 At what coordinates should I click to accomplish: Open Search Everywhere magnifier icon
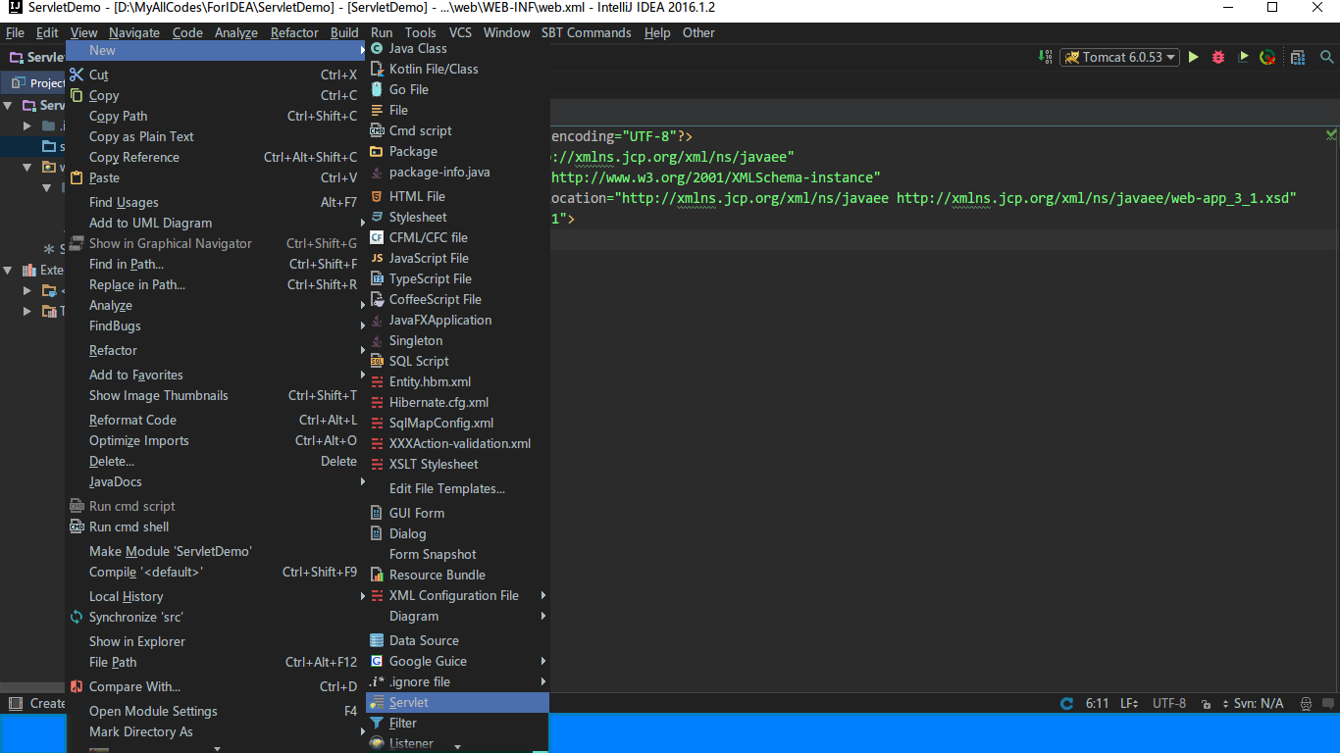1327,57
